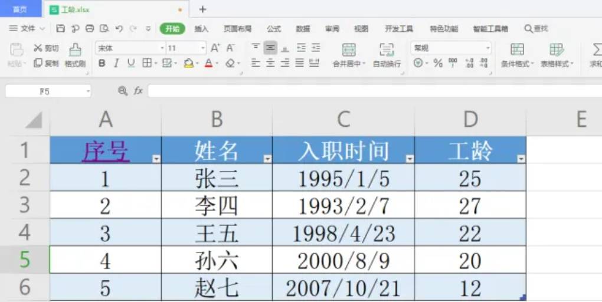Click the Merge and Center (合并居中) icon
The height and width of the screenshot is (302, 602).
tap(349, 50)
